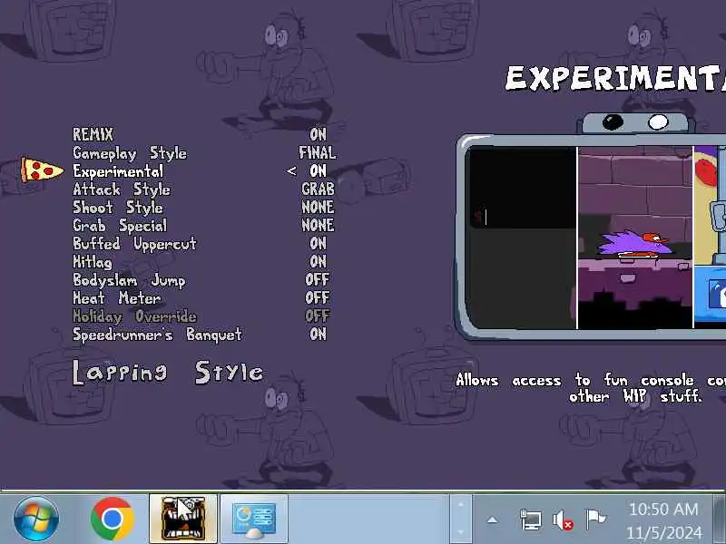Select the REMIX option

[x=93, y=134]
